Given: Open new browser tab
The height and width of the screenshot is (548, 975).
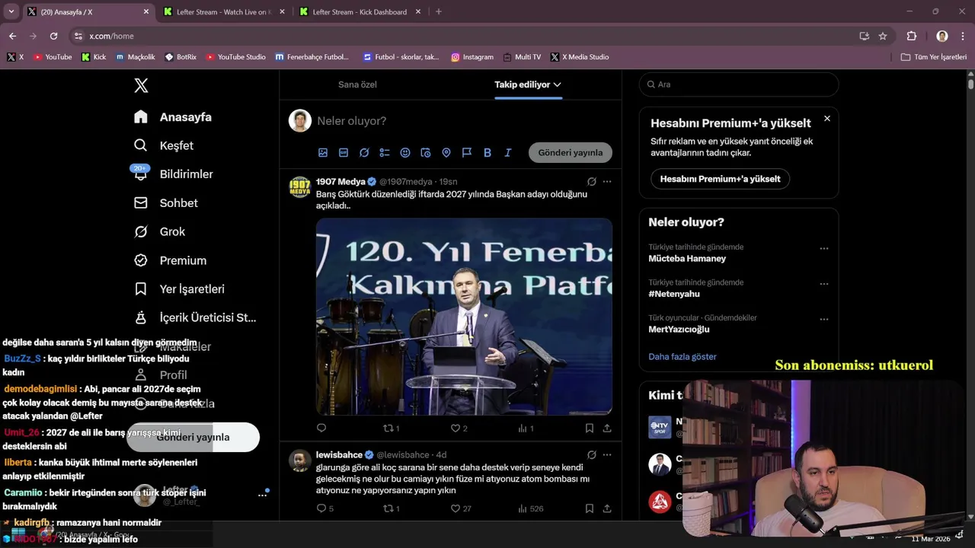Looking at the screenshot, I should 439,12.
